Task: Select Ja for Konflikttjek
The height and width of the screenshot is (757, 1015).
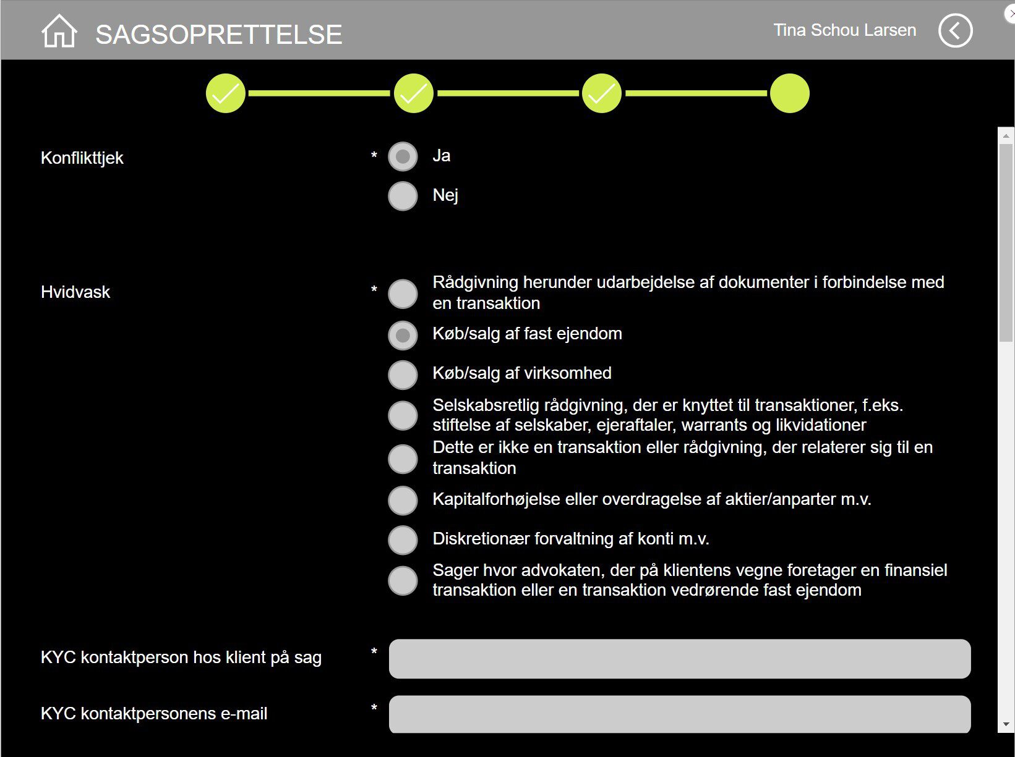Action: [x=403, y=156]
